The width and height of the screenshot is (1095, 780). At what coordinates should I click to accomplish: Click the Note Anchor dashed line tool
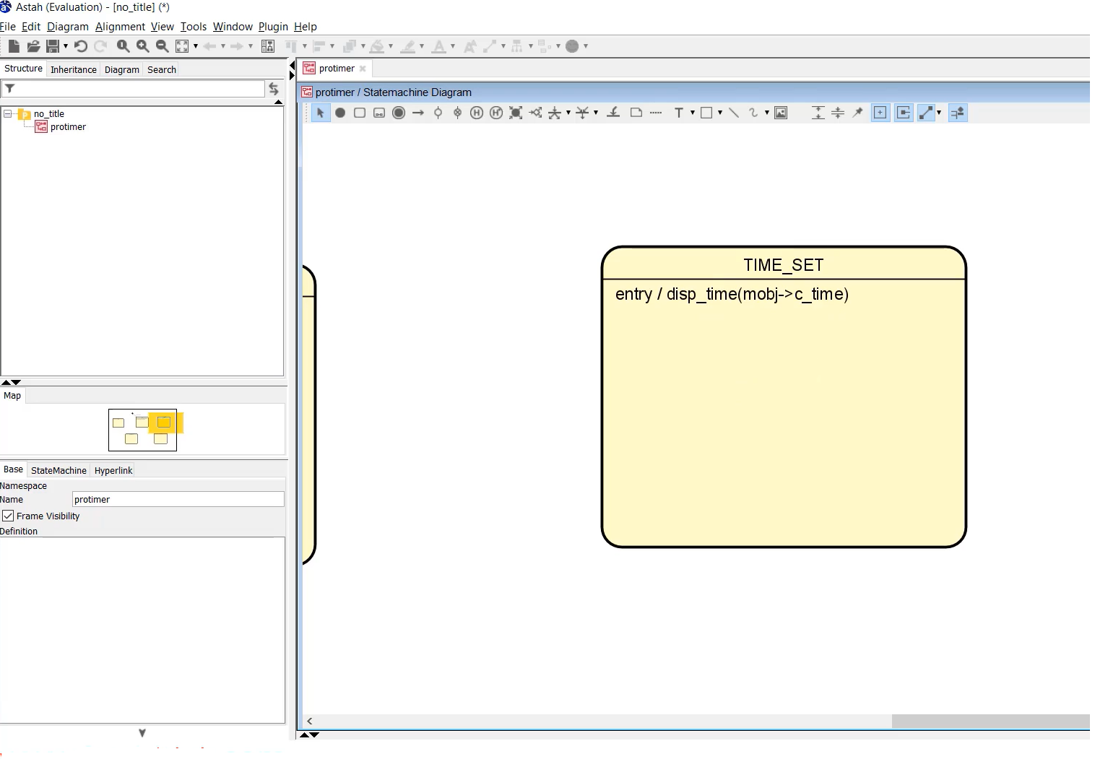(x=656, y=113)
